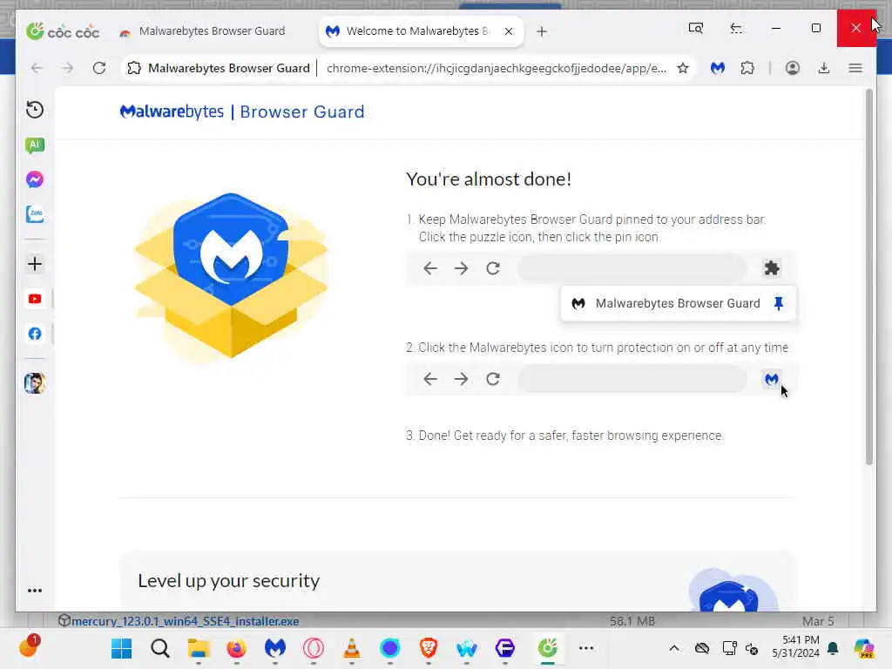892x669 pixels.
Task: Click the volume tray icon
Action: (752, 648)
